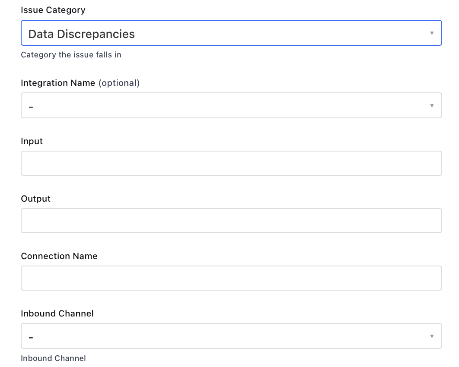
Task: Click the Inbound Channel helper text below dropdown
Action: (x=53, y=358)
